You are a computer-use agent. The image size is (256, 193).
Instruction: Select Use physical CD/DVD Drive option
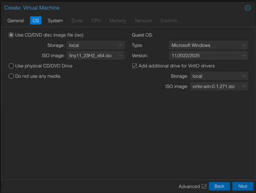(11, 66)
